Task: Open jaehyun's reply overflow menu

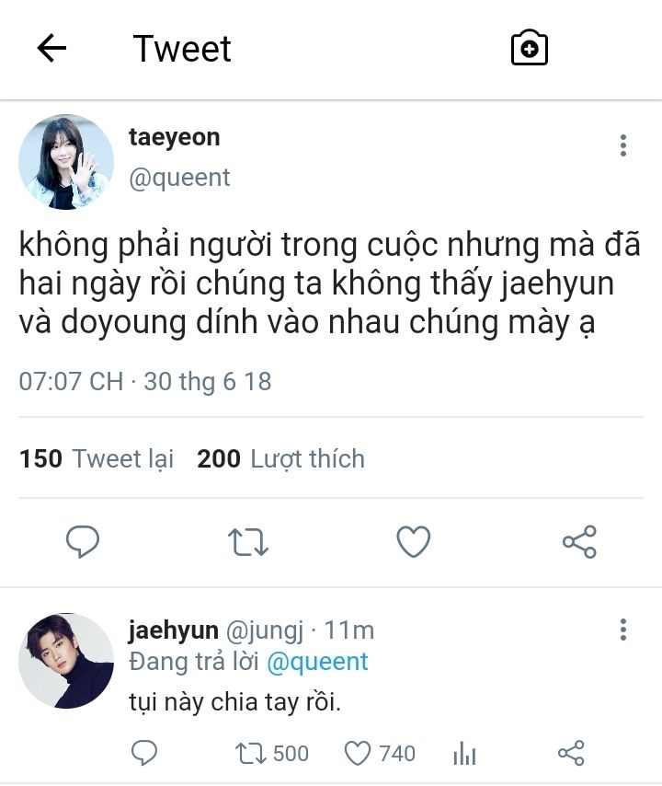Action: pos(623,630)
